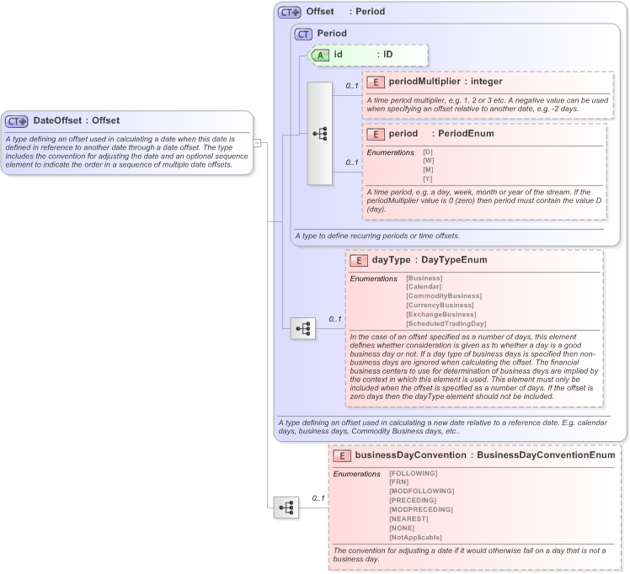Select the Offset : Period header
This screenshot has height=574, width=630.
(345, 11)
